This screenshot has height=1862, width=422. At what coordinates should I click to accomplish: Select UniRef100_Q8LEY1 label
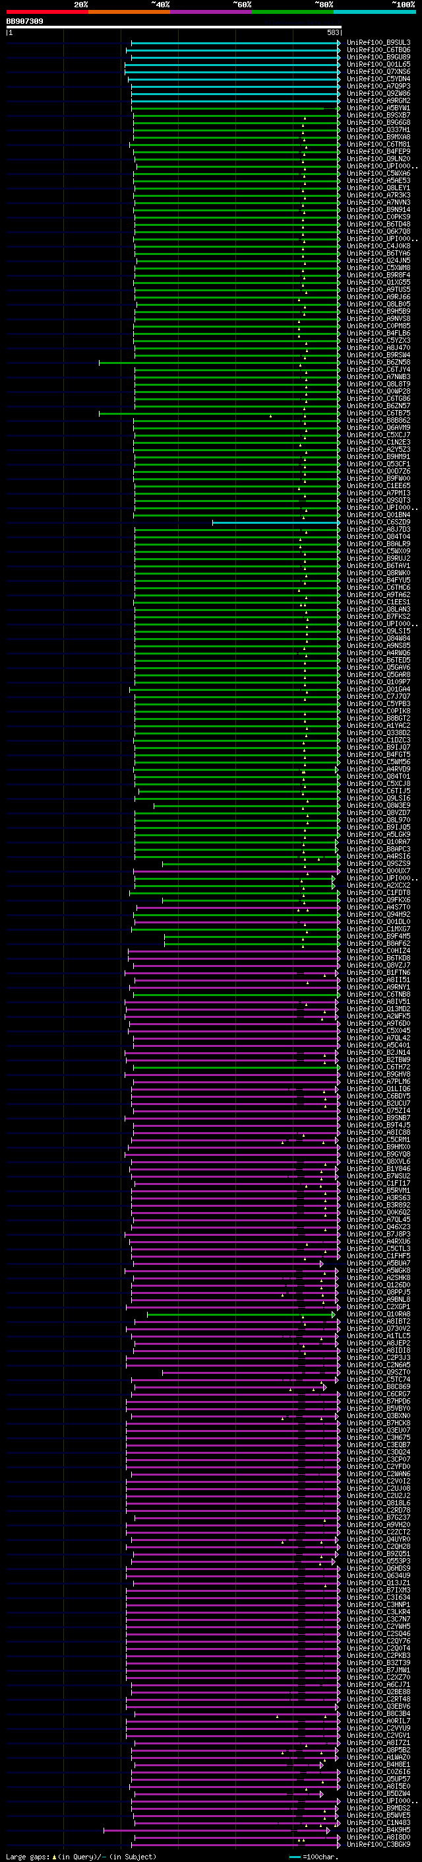click(x=378, y=188)
